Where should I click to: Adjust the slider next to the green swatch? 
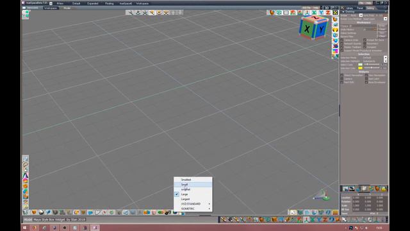click(372, 64)
